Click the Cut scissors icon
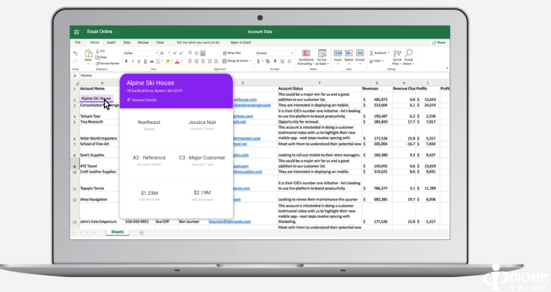The height and width of the screenshot is (292, 551). 98,51
